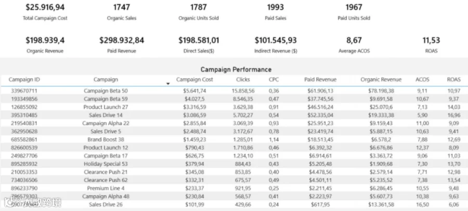Viewport: 468px width, 211px height.
Task: Click the Premium Line 4 row
Action: [234, 188]
